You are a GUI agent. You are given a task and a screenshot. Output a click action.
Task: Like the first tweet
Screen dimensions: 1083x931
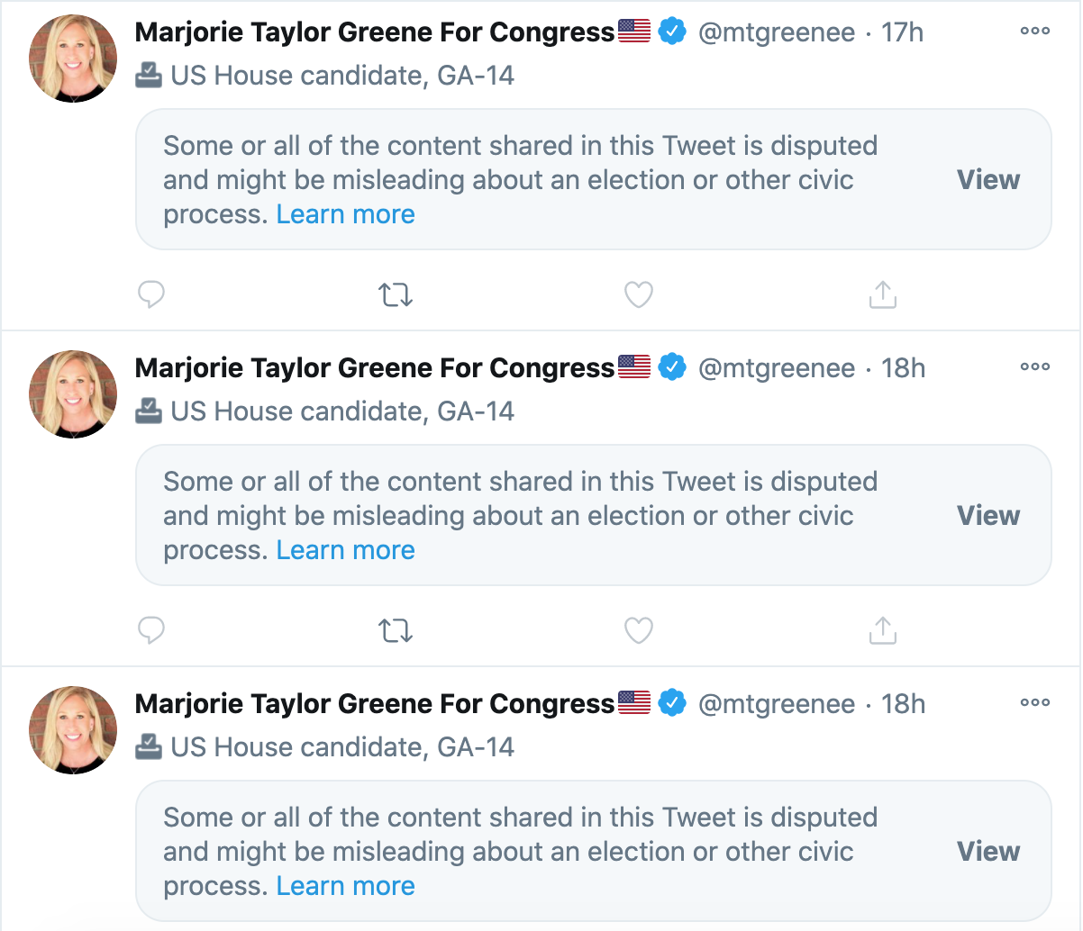638,294
